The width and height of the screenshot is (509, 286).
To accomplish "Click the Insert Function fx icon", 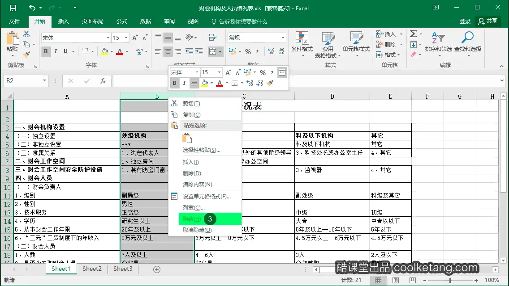I will pyautogui.click(x=103, y=81).
